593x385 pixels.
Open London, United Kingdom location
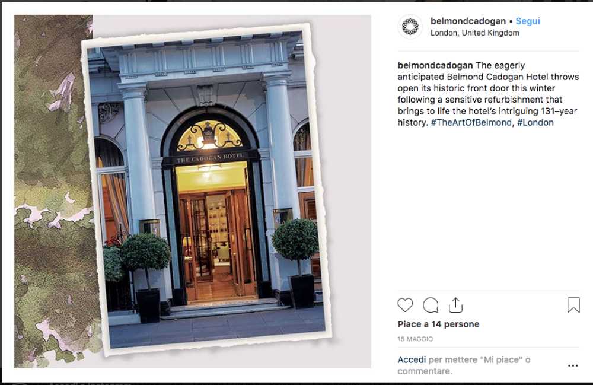pos(474,33)
